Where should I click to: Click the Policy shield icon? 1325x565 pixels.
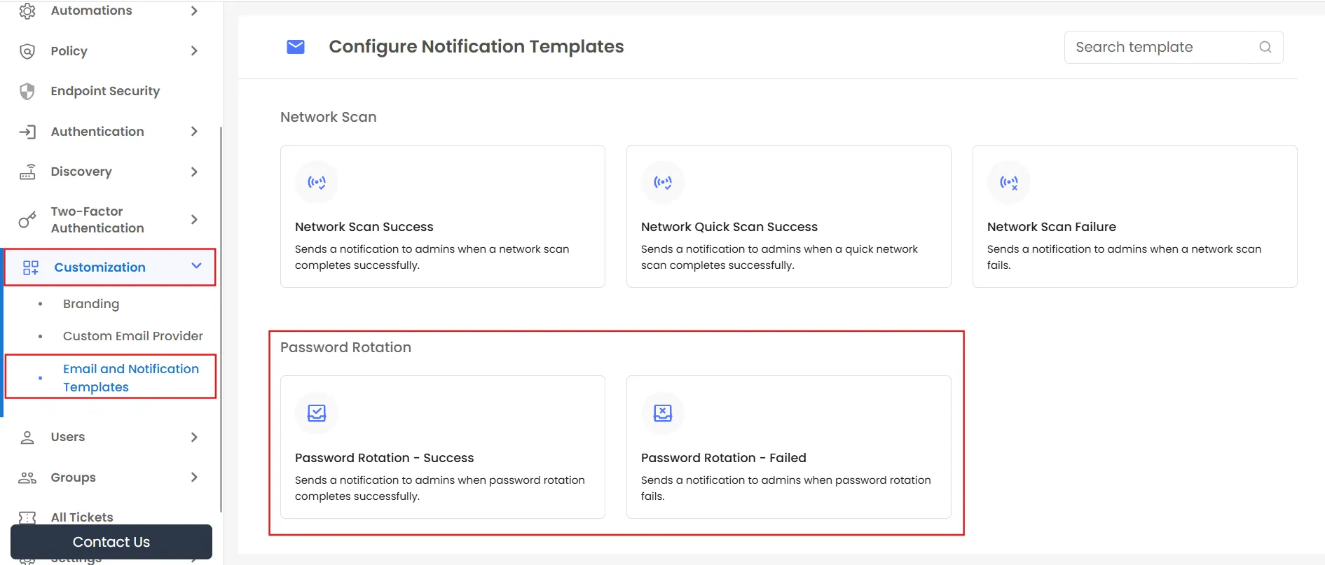[27, 51]
